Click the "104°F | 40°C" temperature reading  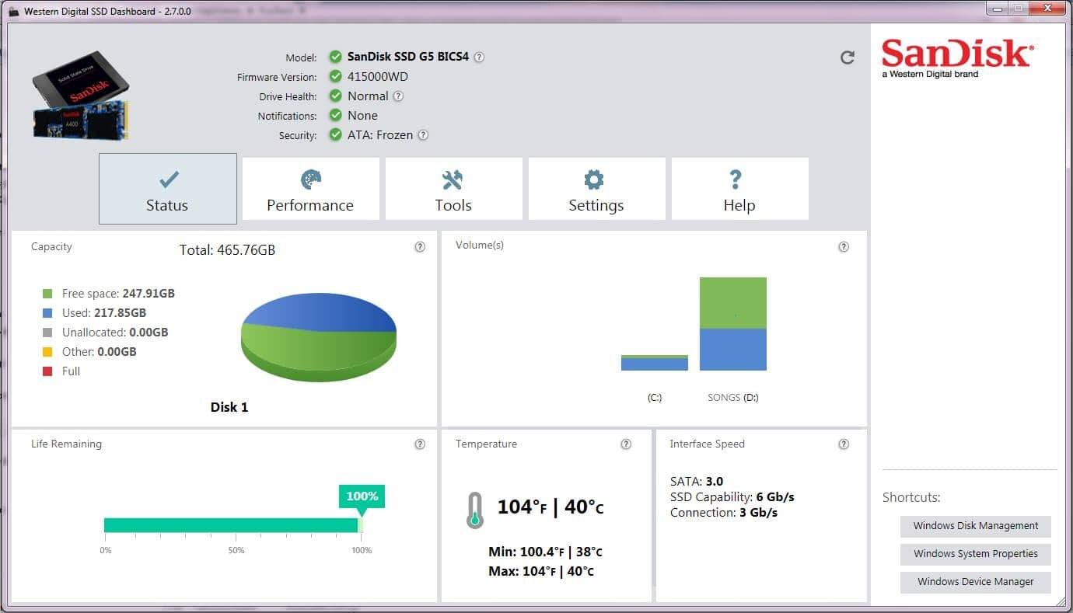[550, 507]
